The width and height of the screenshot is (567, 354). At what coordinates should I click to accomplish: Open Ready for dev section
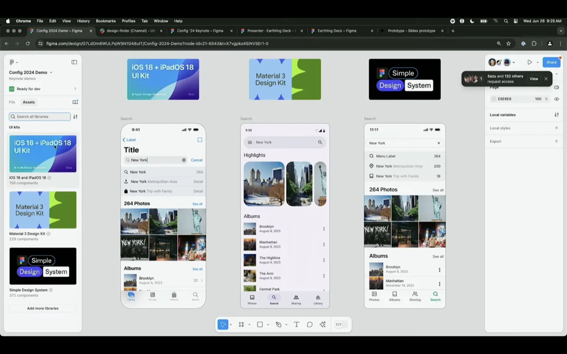click(x=43, y=89)
